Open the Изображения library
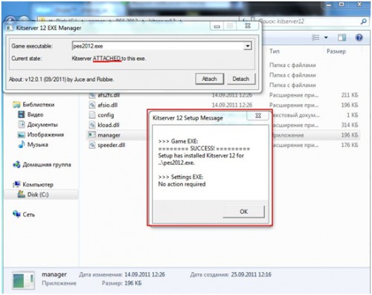 point(45,134)
